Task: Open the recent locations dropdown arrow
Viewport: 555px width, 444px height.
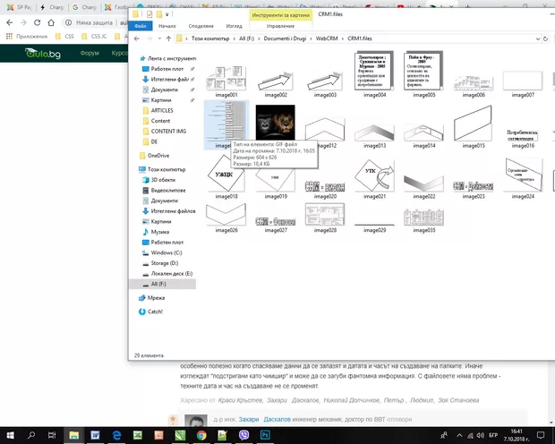Action: [x=160, y=39]
